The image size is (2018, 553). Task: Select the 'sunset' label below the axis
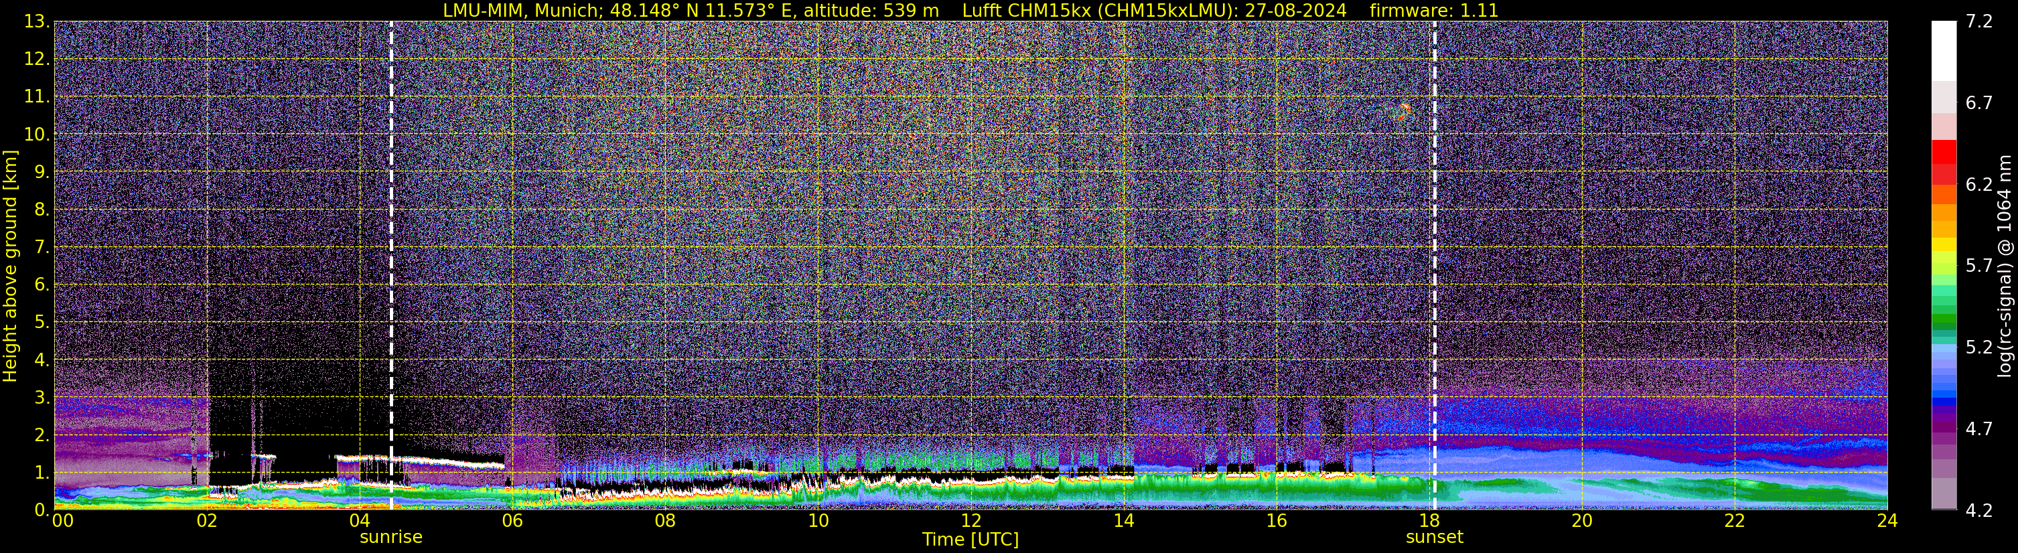(1435, 538)
